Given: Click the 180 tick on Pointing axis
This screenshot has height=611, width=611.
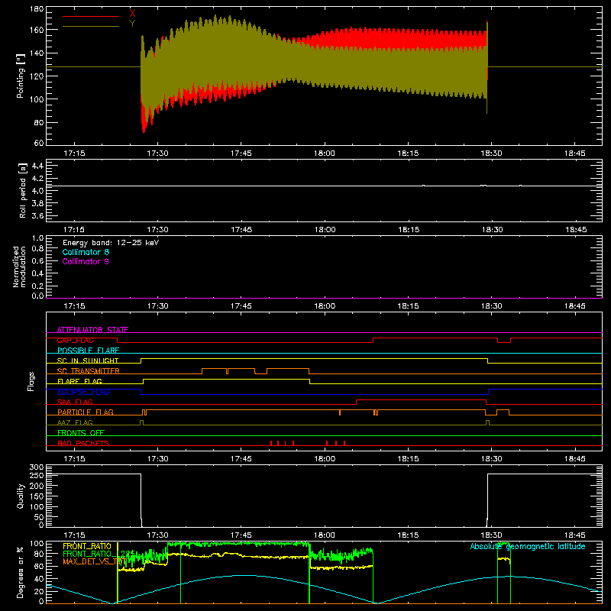Looking at the screenshot, I should pyautogui.click(x=37, y=9).
